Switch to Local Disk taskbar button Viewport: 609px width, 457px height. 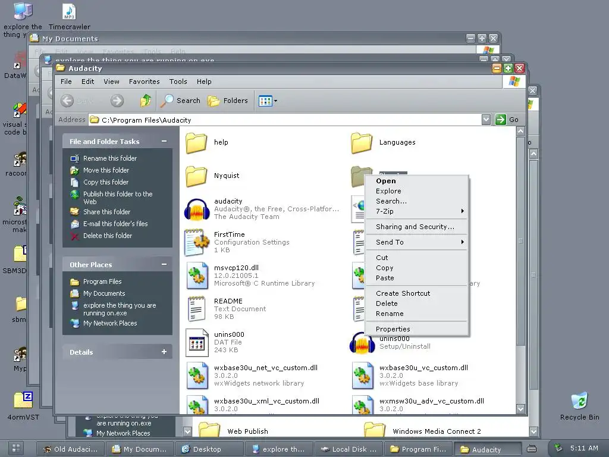(x=349, y=449)
